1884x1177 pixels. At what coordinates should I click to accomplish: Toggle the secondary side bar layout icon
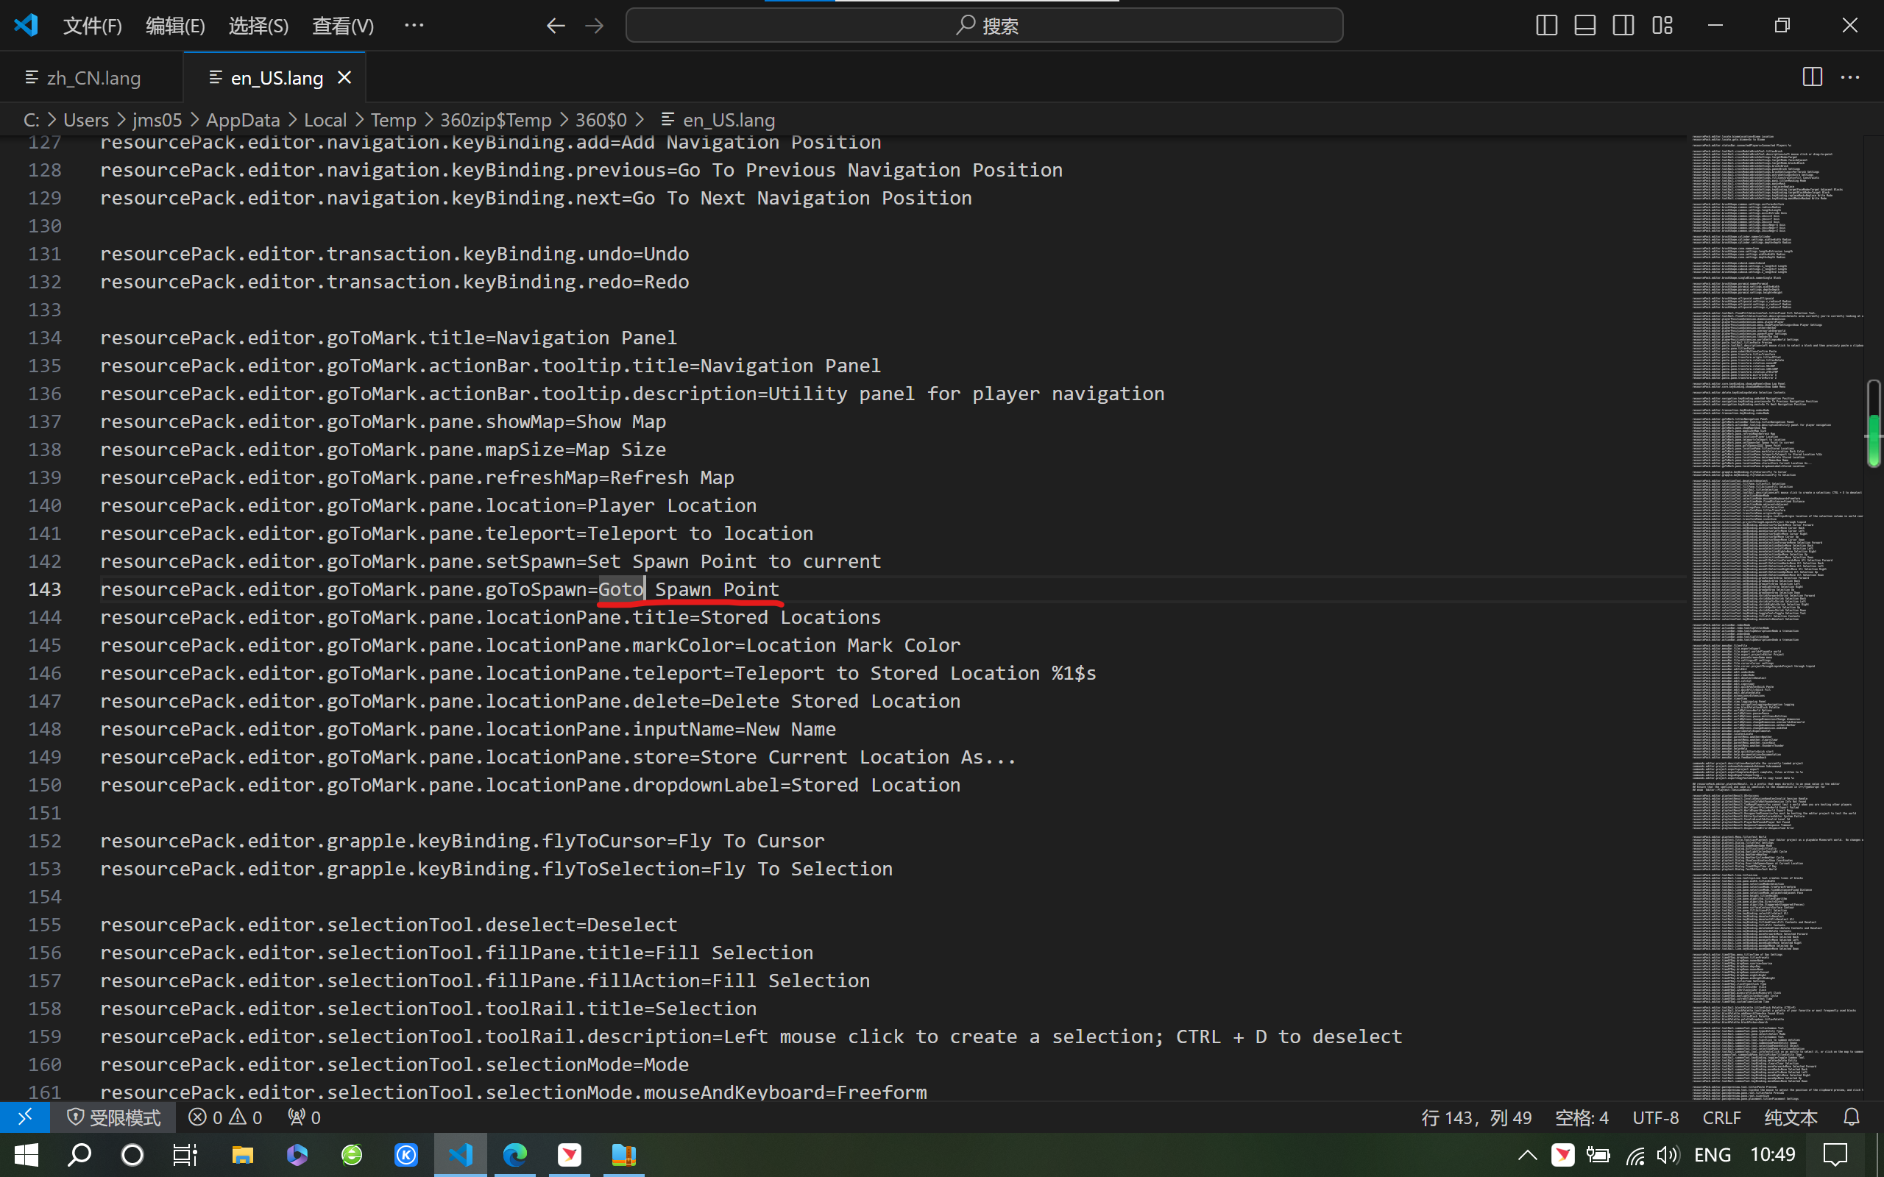click(1623, 26)
